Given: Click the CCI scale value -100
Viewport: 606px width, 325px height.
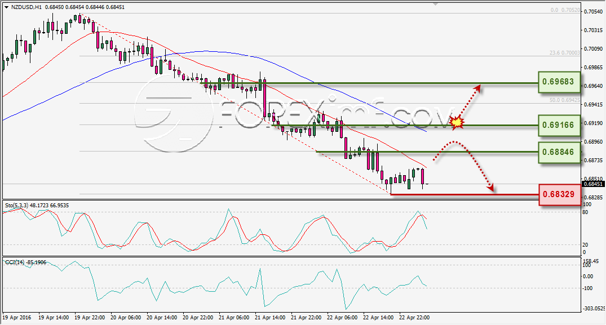Looking at the screenshot, I should click(x=587, y=288).
